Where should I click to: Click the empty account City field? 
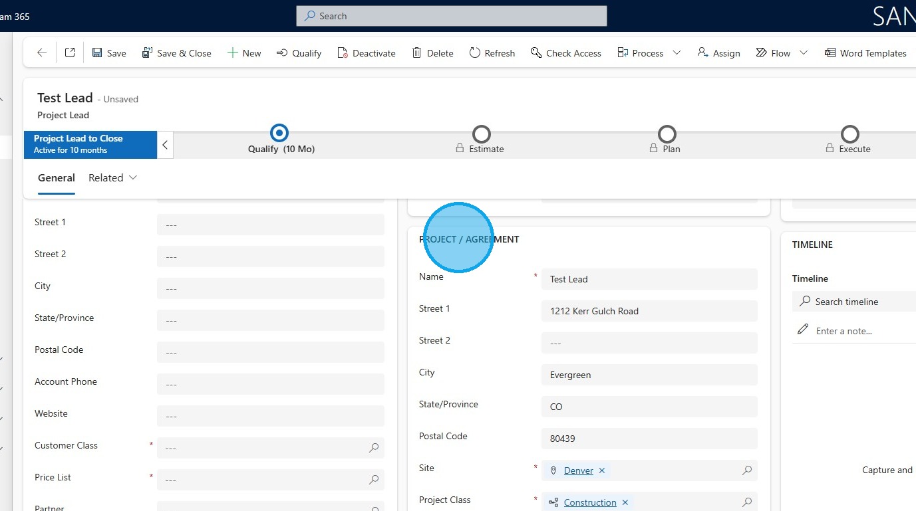(x=271, y=288)
